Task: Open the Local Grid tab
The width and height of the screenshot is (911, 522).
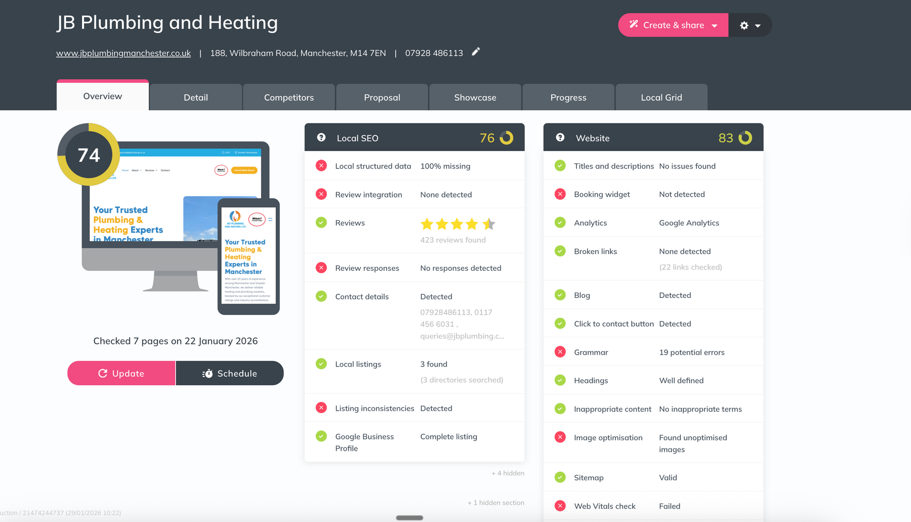Action: pyautogui.click(x=661, y=97)
